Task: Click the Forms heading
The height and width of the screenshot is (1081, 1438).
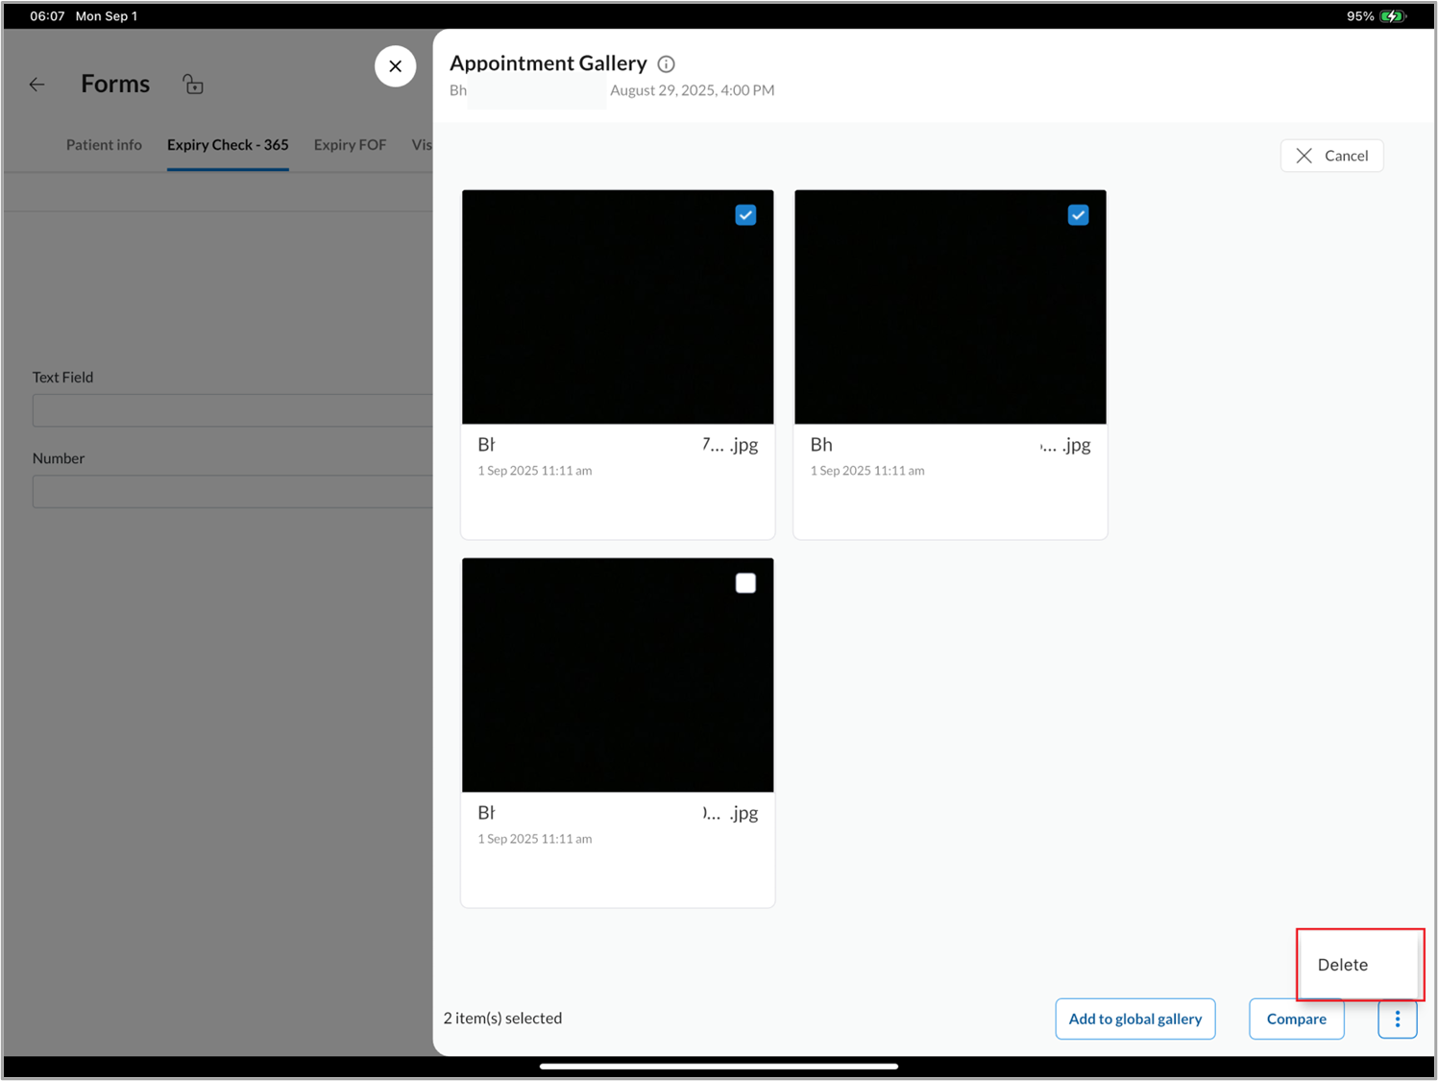Action: tap(115, 84)
